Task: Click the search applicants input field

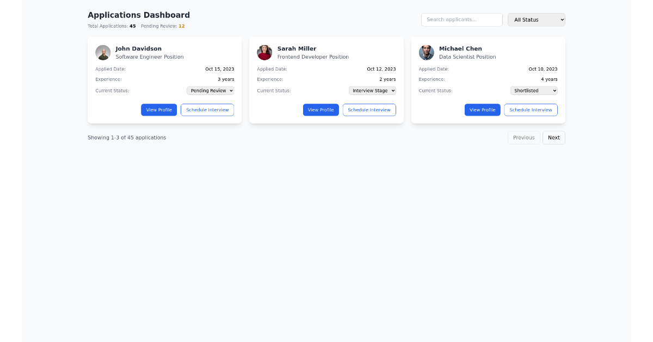Action: (x=461, y=19)
